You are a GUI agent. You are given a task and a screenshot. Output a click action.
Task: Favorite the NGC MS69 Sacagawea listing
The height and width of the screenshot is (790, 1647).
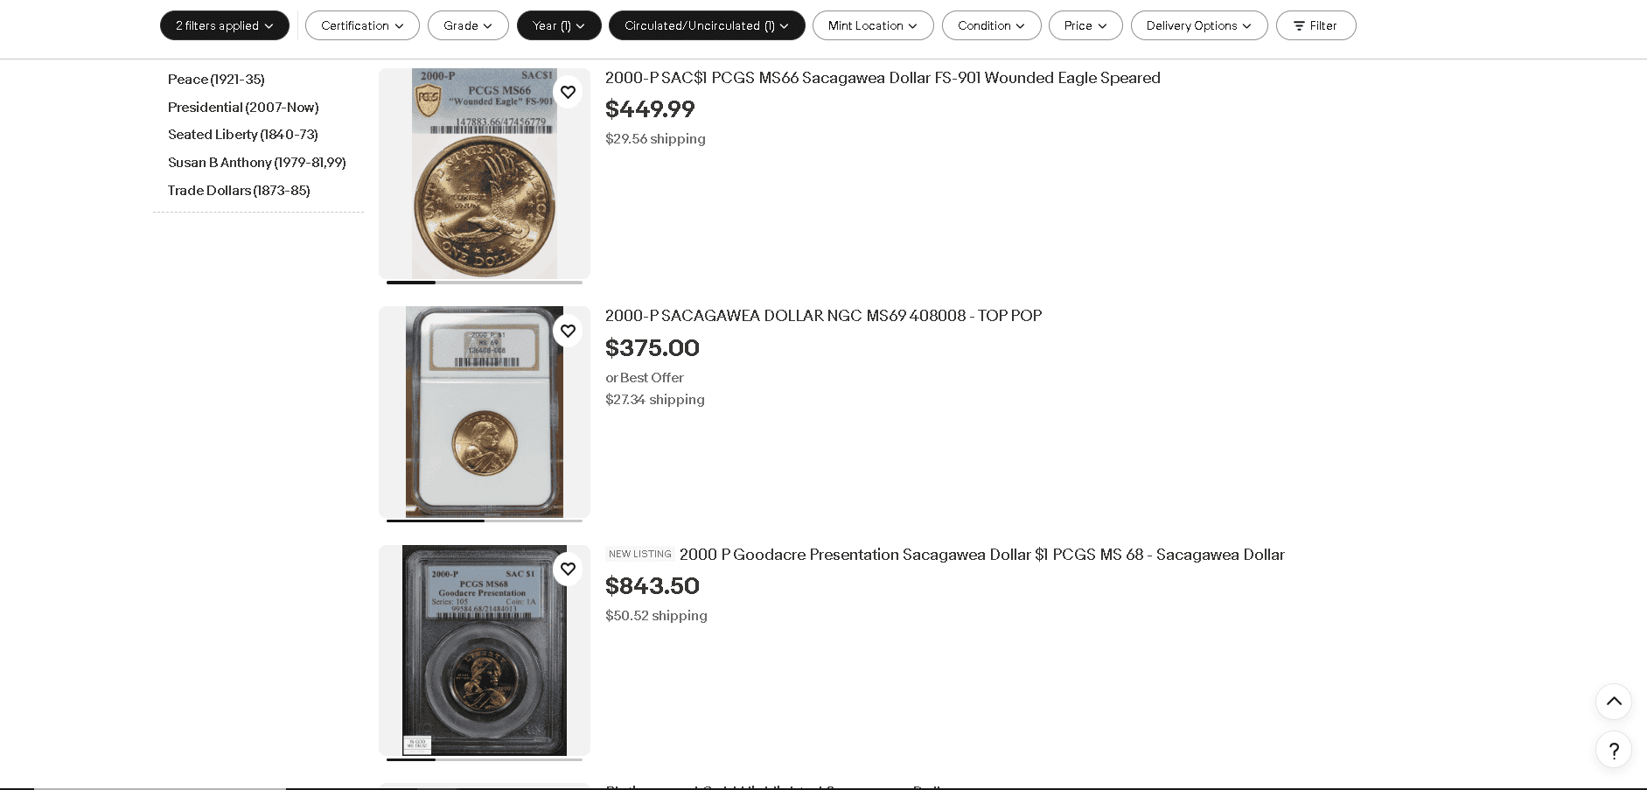(x=568, y=331)
